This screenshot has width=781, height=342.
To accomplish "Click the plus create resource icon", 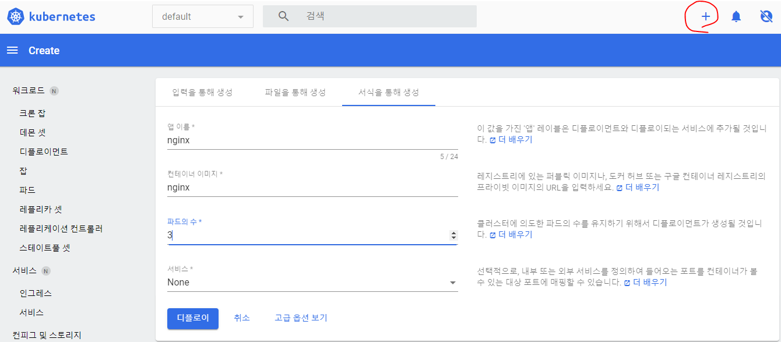I will tap(705, 16).
